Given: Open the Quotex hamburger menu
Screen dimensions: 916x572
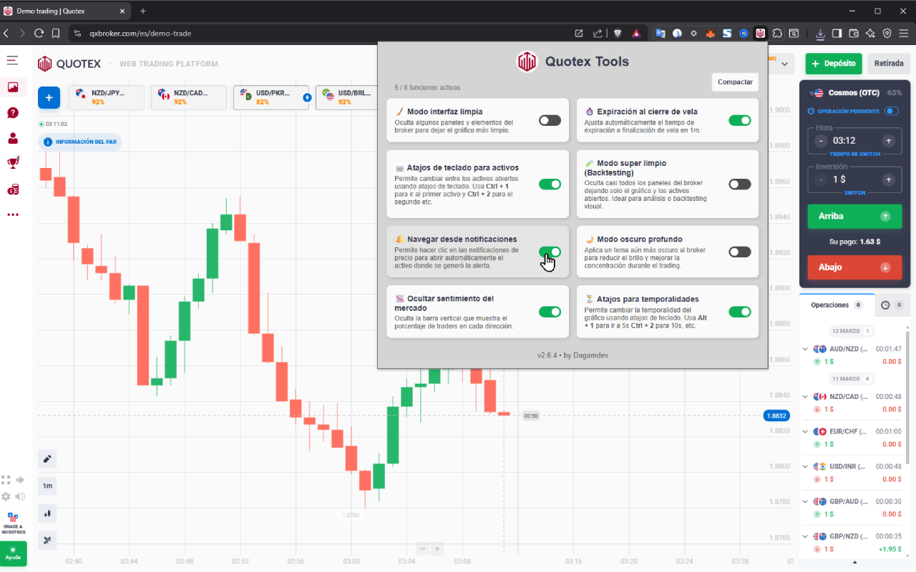Looking at the screenshot, I should pos(12,61).
